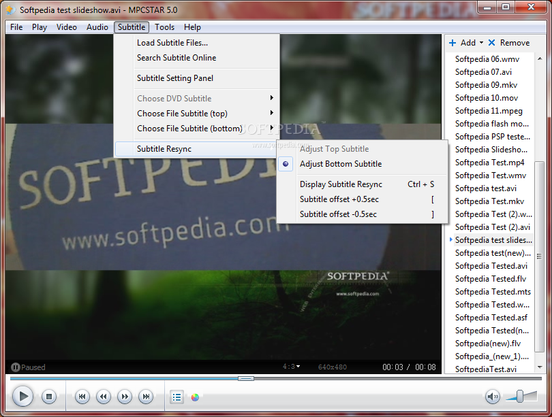The height and width of the screenshot is (417, 552).
Task: Select Softpedia Test.wmv in playlist
Action: point(491,176)
